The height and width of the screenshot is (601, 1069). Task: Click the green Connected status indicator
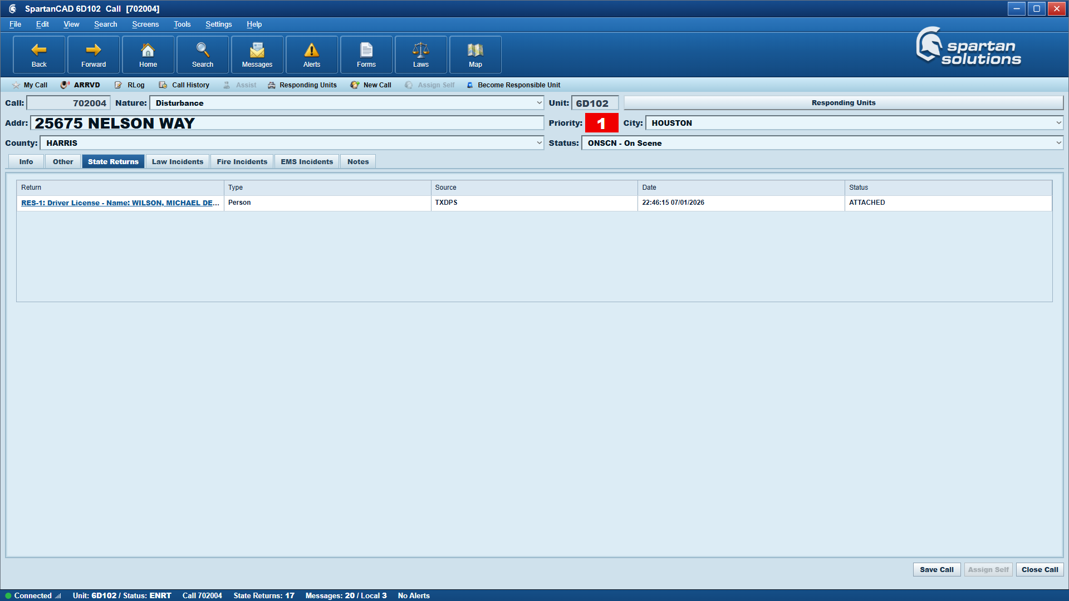pos(8,595)
